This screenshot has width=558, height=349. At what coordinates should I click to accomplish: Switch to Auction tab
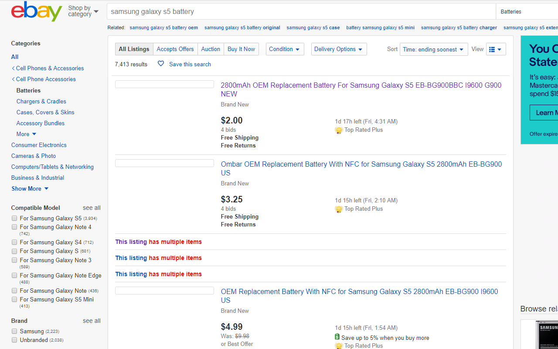click(x=211, y=49)
